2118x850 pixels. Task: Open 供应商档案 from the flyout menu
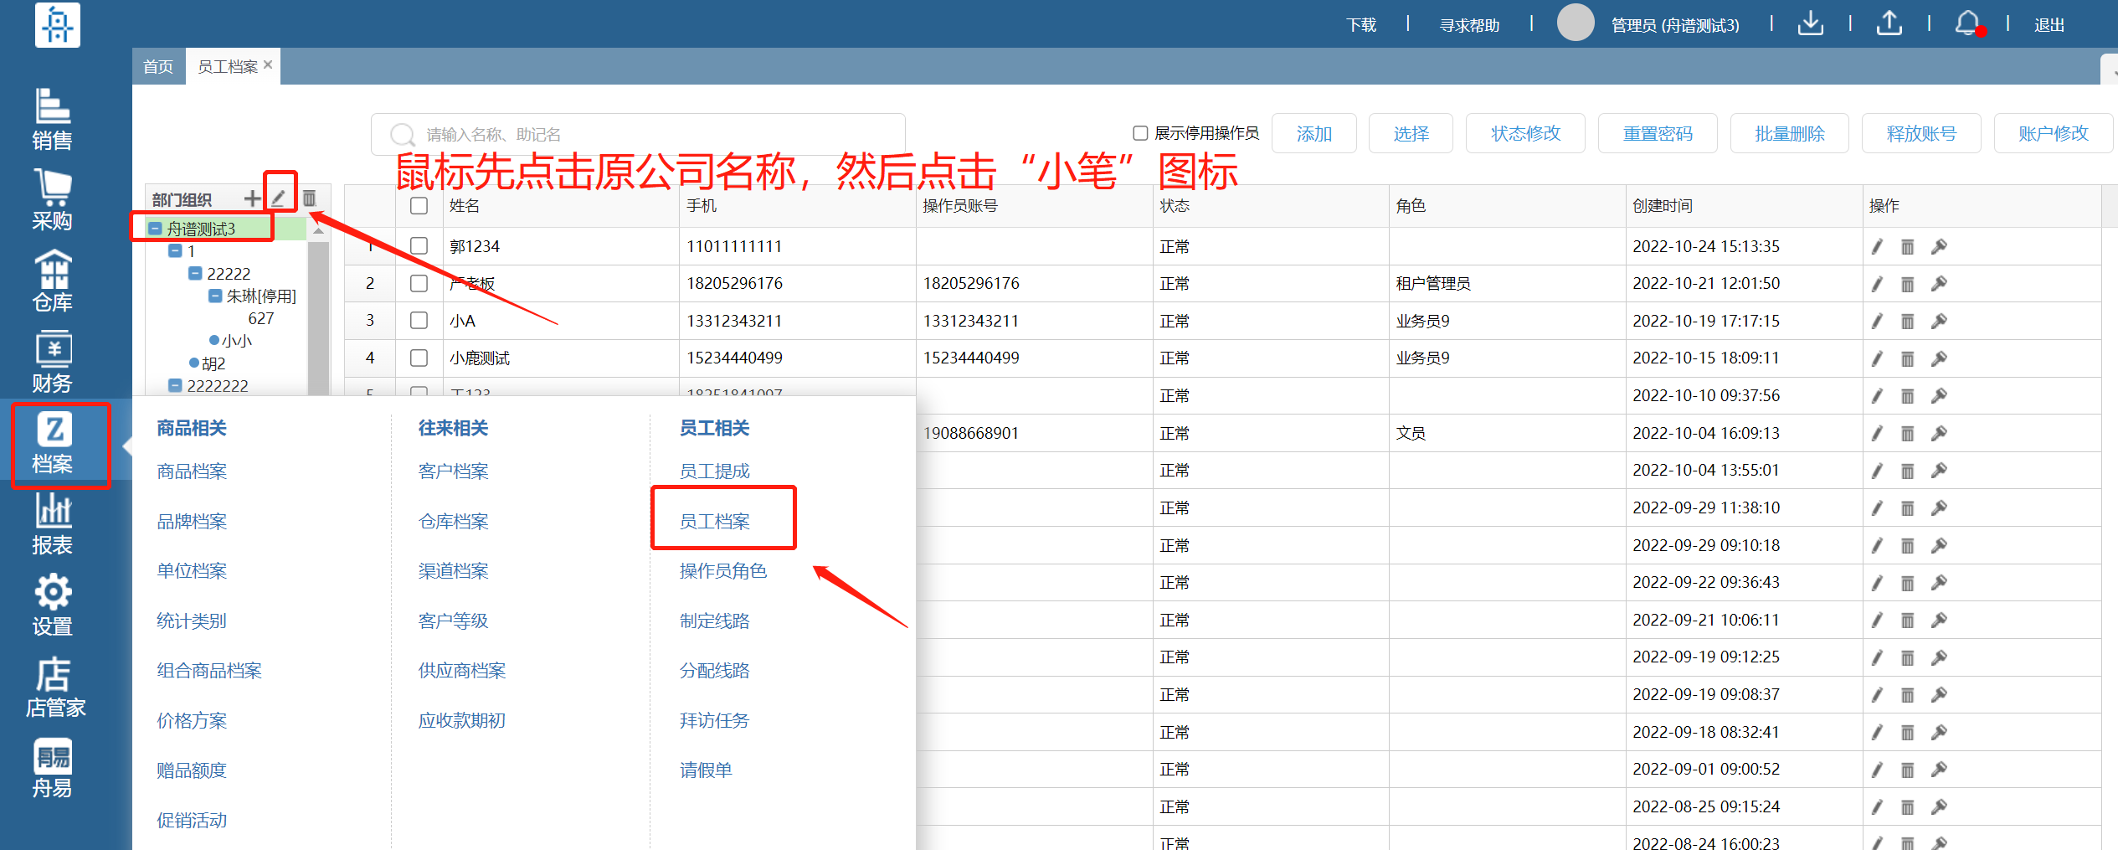coord(461,670)
